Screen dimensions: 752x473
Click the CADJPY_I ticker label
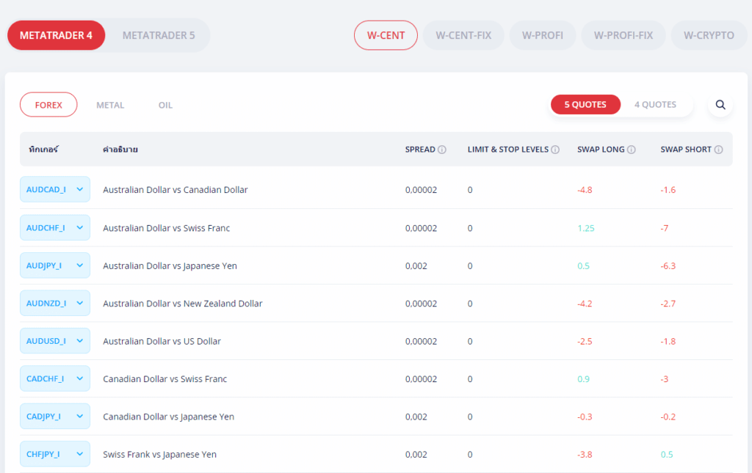click(x=43, y=417)
